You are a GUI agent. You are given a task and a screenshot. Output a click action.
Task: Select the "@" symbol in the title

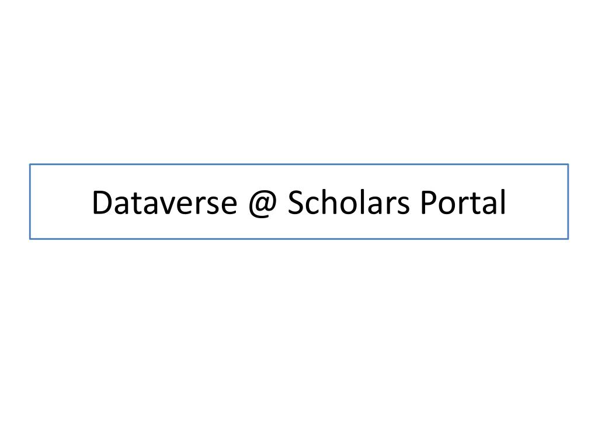click(x=262, y=204)
